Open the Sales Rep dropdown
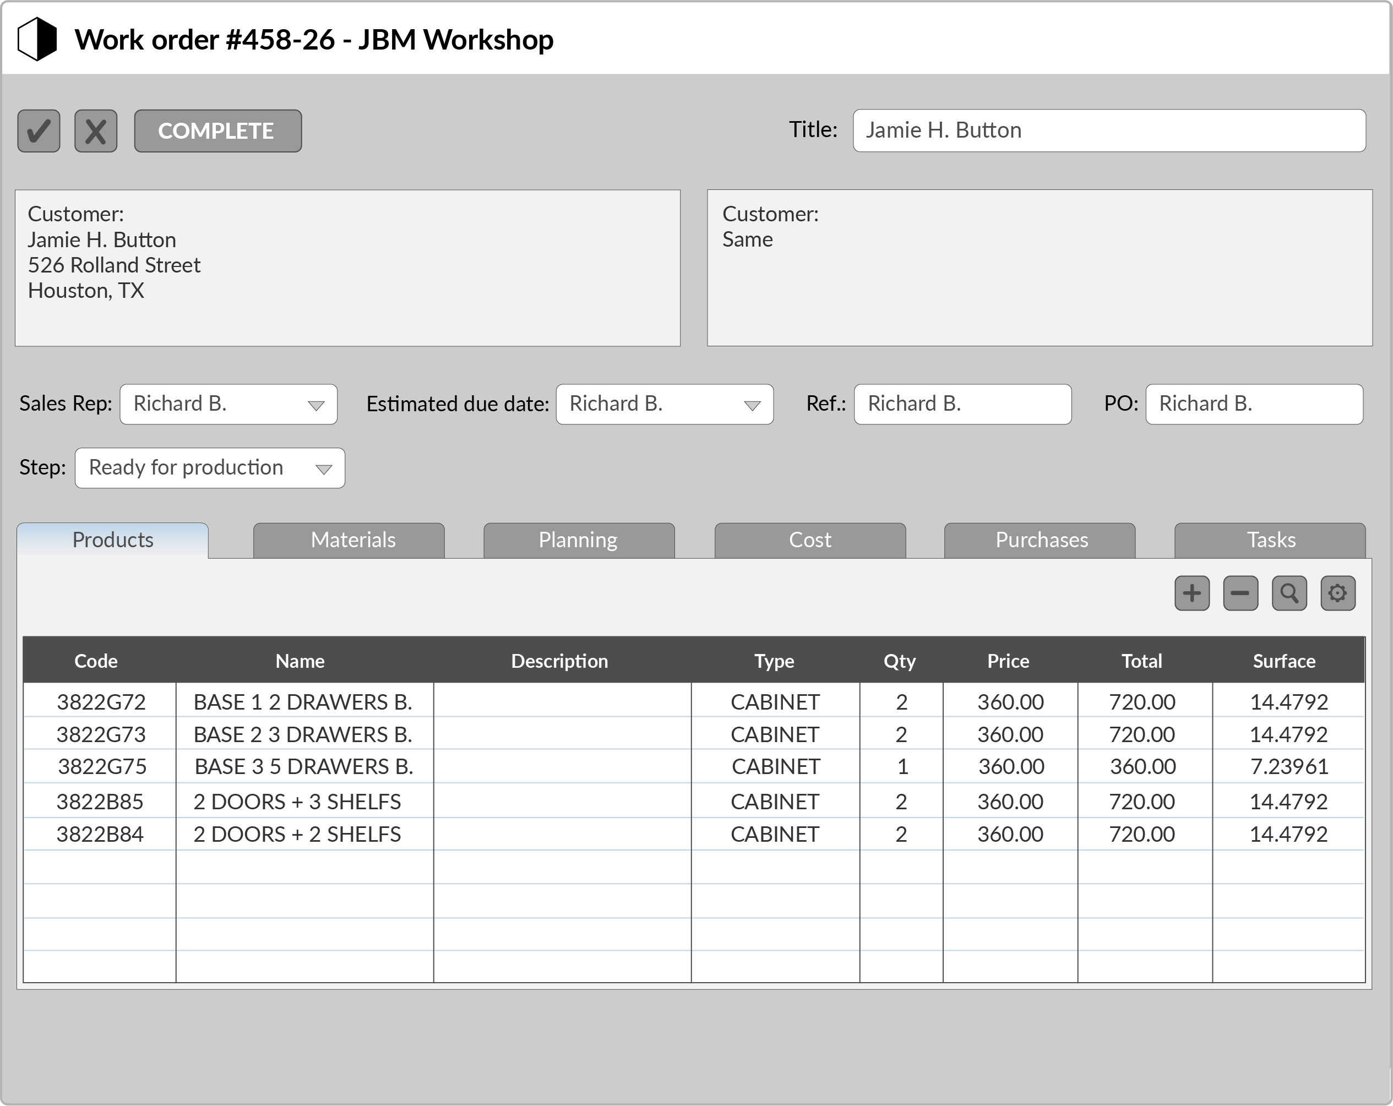The width and height of the screenshot is (1393, 1106). (228, 405)
